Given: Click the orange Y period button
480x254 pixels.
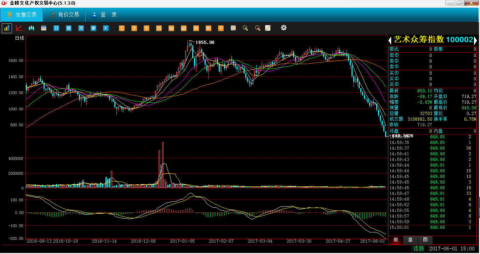Looking at the screenshot, I should [221, 28].
